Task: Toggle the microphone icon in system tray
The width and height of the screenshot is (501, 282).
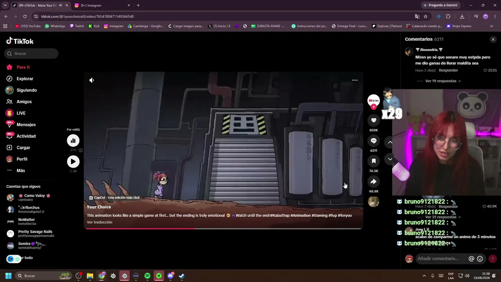Action: [433, 276]
